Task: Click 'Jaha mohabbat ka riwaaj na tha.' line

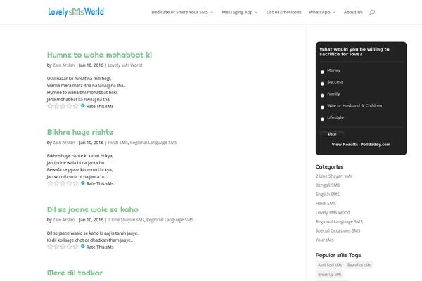Action: coord(79,100)
